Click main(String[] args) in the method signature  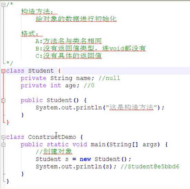pos(125,144)
